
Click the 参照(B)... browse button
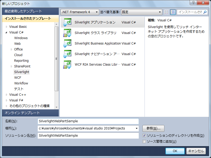(153, 128)
